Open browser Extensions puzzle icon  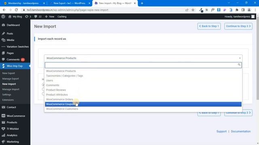[237, 10]
